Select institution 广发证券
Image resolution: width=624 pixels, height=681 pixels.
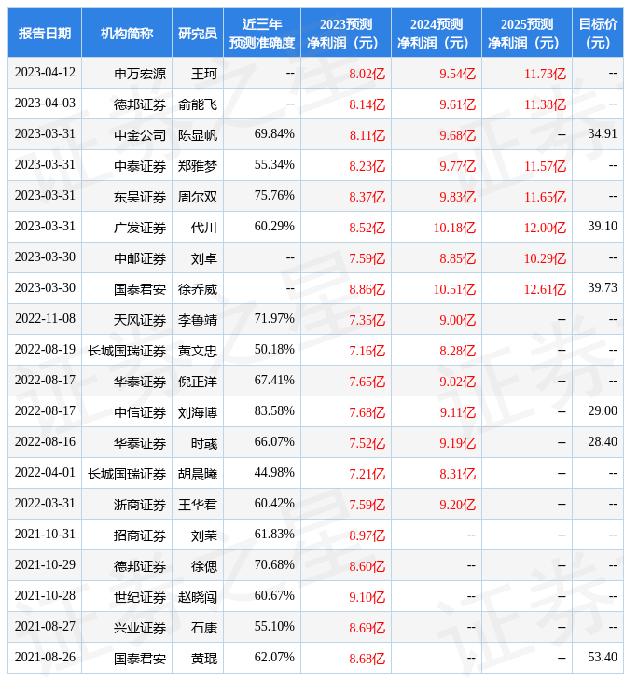[x=140, y=228]
